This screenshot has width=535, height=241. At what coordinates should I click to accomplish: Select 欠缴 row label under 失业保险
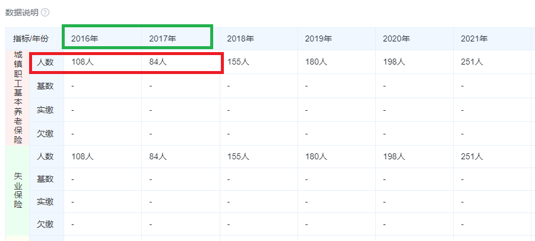point(45,224)
